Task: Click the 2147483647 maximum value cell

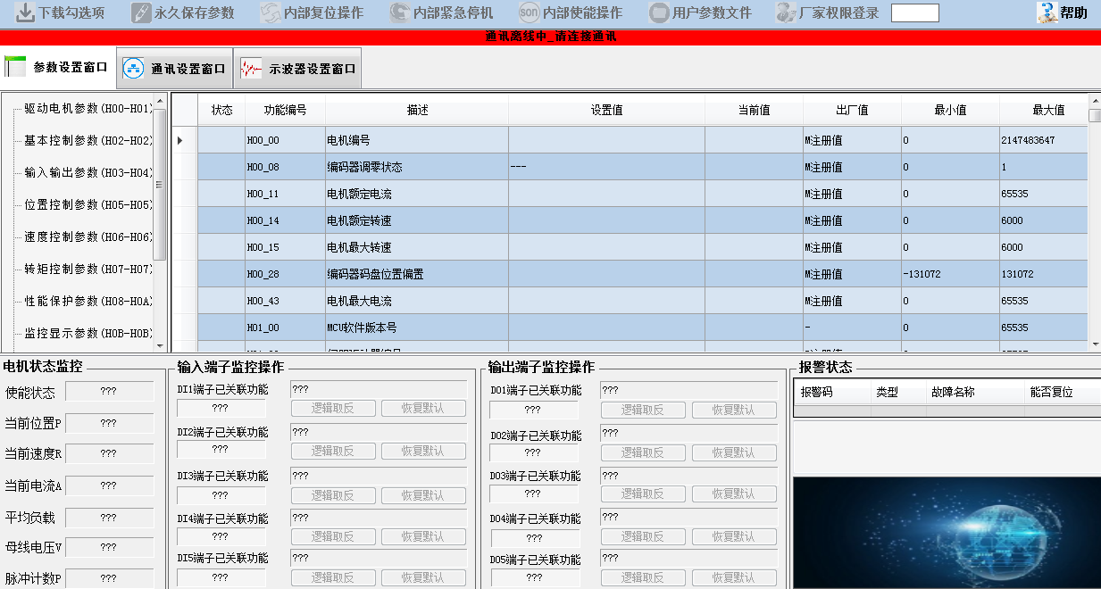Action: click(1044, 140)
